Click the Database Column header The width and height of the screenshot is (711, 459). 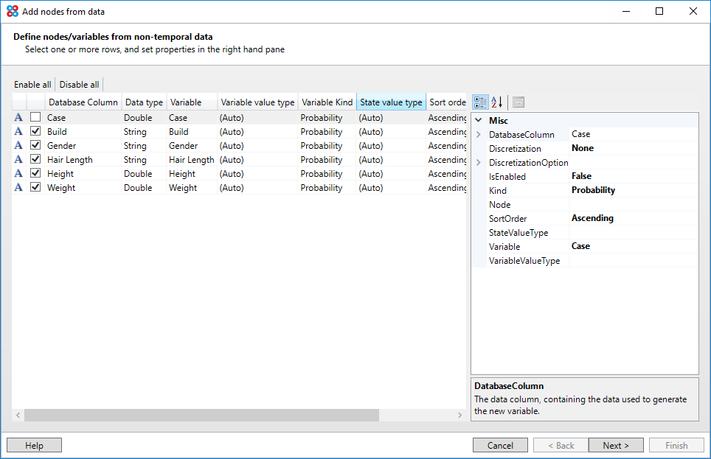pyautogui.click(x=83, y=102)
